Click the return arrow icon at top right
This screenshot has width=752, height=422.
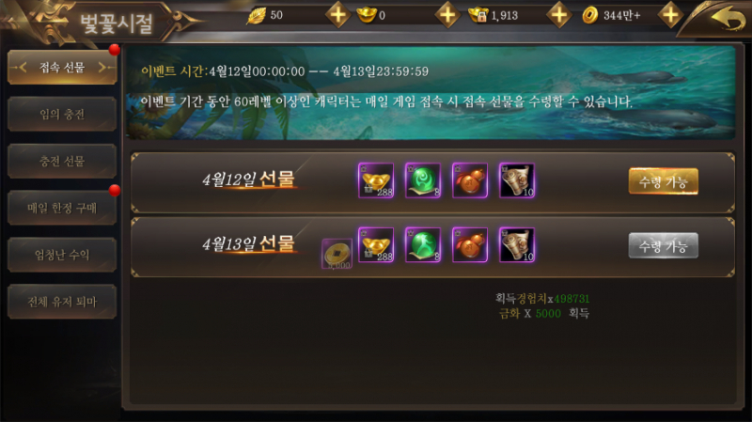[728, 19]
